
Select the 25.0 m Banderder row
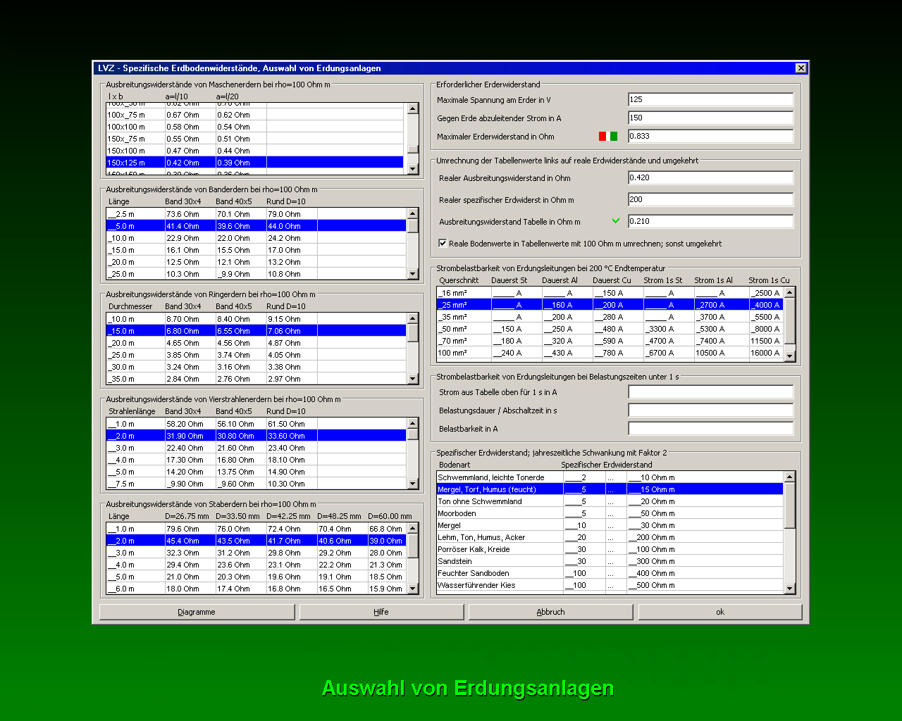click(x=256, y=274)
